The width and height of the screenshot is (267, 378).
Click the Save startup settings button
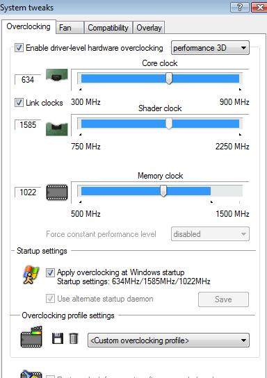click(x=223, y=299)
